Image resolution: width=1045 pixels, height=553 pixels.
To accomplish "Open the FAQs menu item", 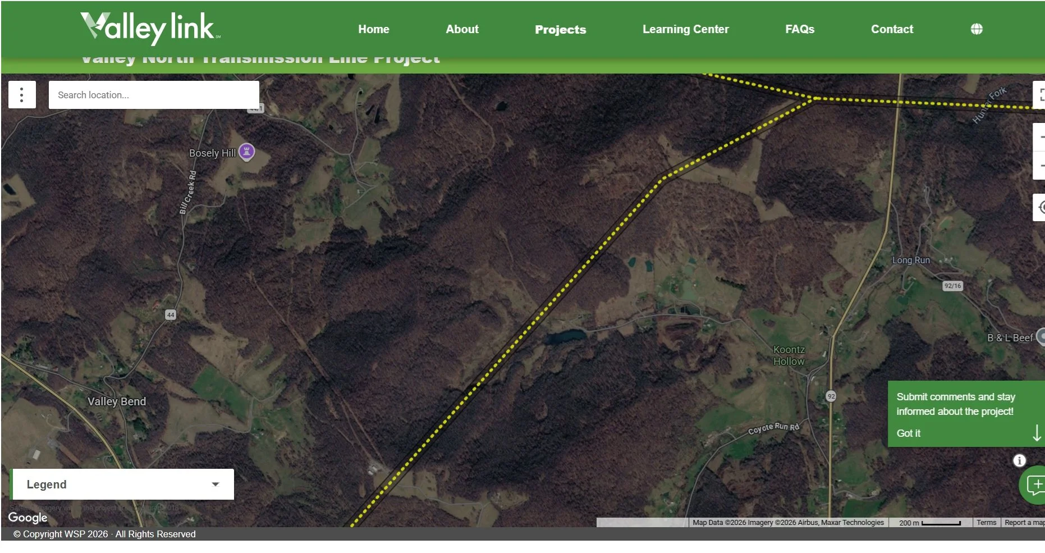I will pos(800,29).
